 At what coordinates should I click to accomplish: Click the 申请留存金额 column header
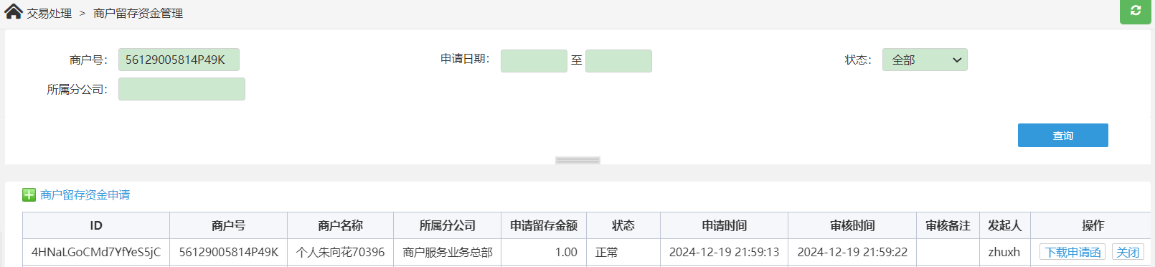(x=544, y=225)
